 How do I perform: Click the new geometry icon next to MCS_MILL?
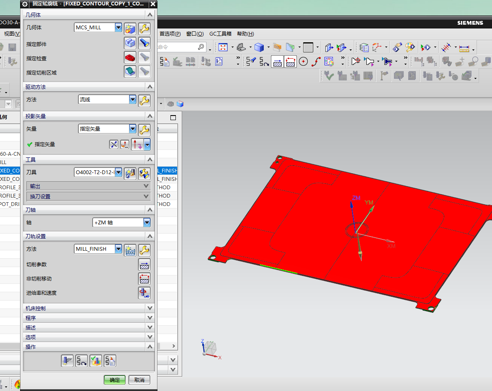[130, 29]
